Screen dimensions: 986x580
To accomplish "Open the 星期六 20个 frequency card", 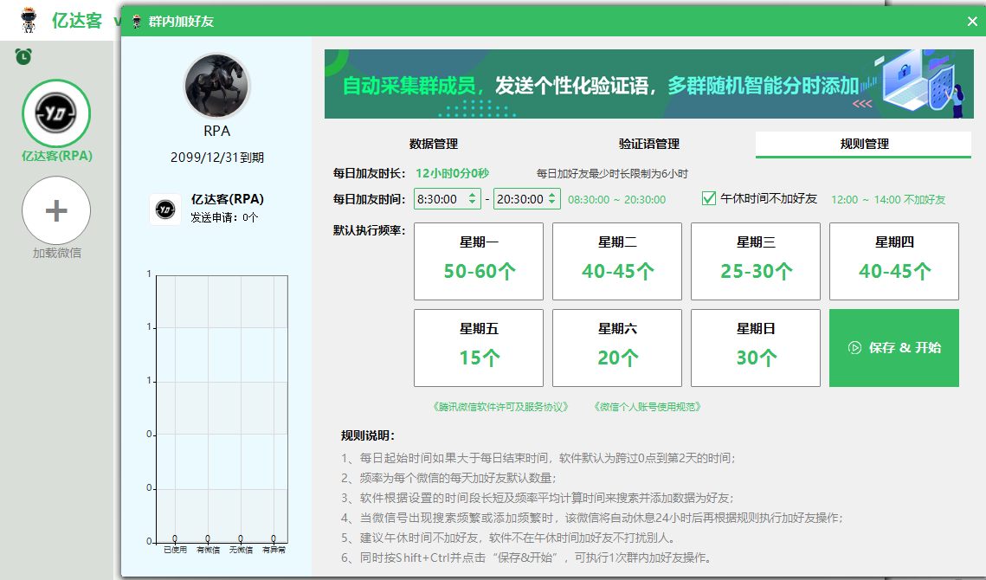I will coord(617,348).
